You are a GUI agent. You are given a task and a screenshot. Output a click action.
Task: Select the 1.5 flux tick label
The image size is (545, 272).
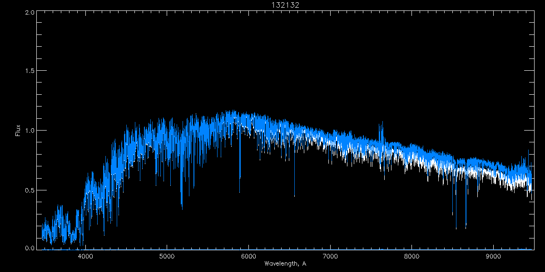[29, 71]
